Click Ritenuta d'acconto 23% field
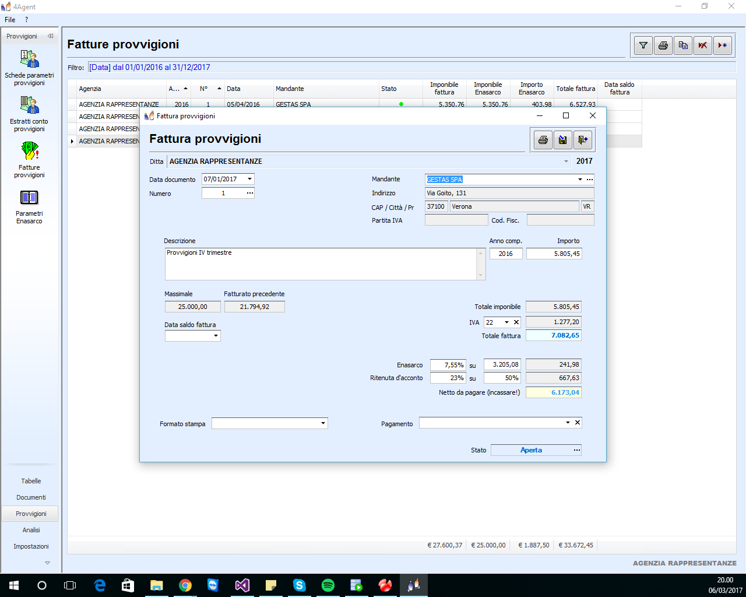 [448, 378]
